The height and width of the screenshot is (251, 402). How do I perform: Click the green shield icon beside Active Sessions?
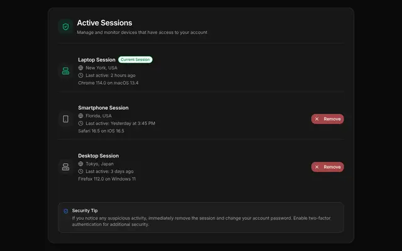tap(65, 26)
